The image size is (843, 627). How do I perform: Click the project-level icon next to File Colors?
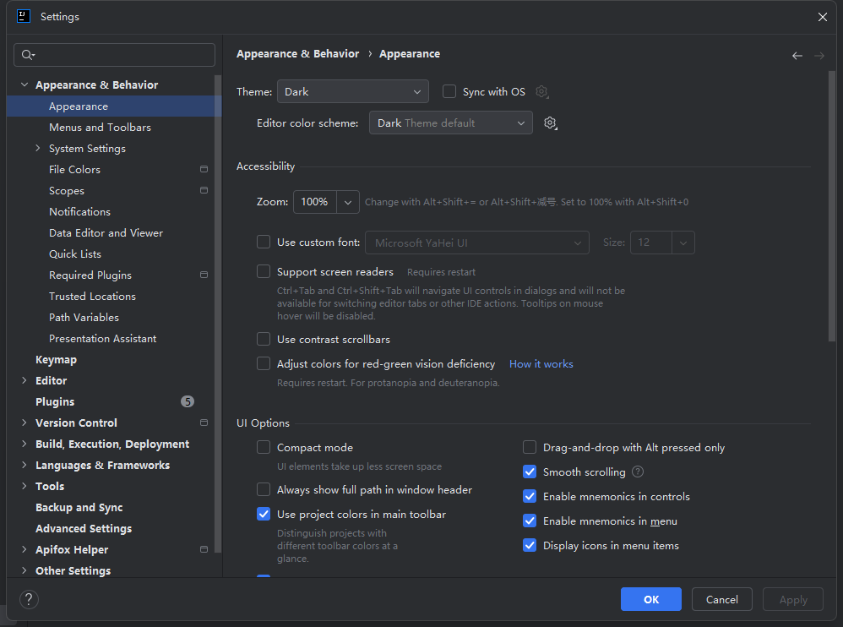coord(204,169)
